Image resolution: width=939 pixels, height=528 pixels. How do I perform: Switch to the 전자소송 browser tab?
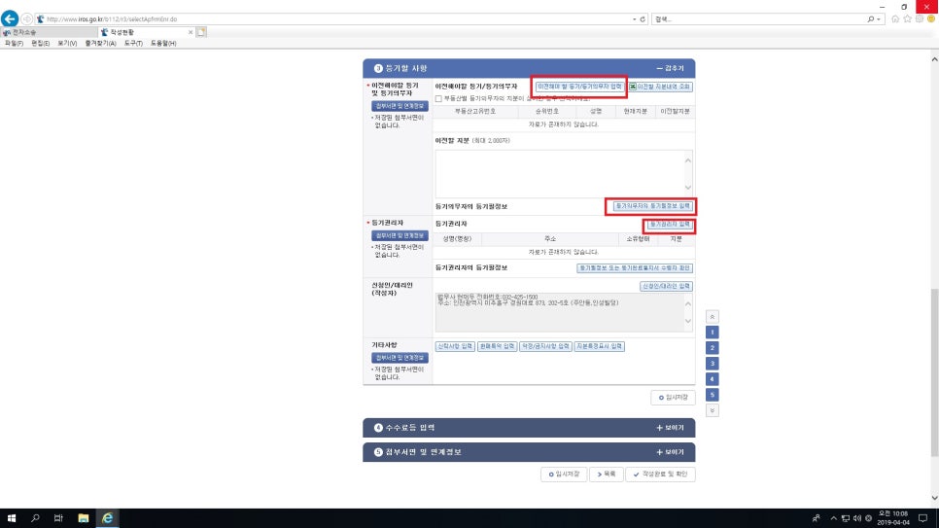click(50, 32)
